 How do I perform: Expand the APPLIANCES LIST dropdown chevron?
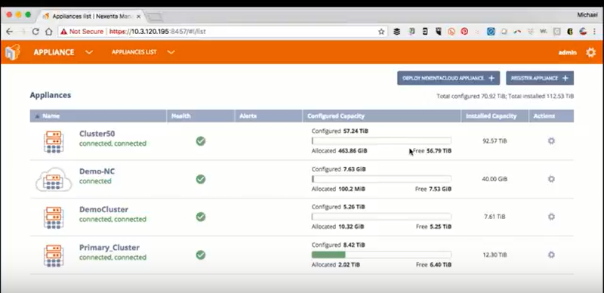point(171,52)
